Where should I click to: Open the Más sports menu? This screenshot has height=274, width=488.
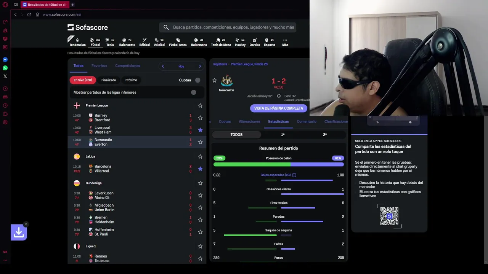pos(285,42)
